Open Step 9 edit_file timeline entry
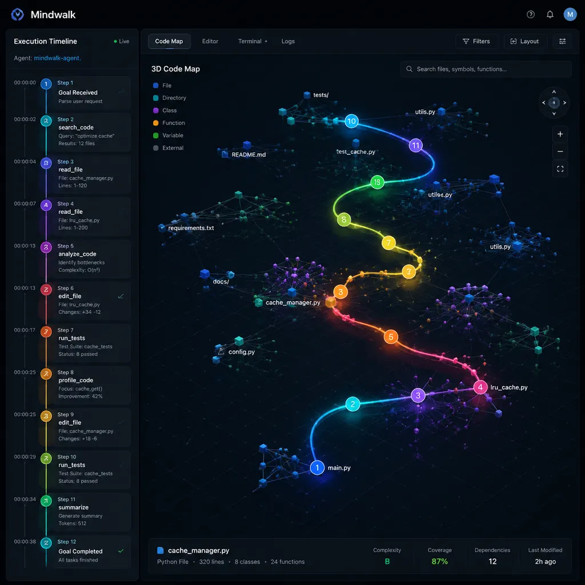 [92, 426]
